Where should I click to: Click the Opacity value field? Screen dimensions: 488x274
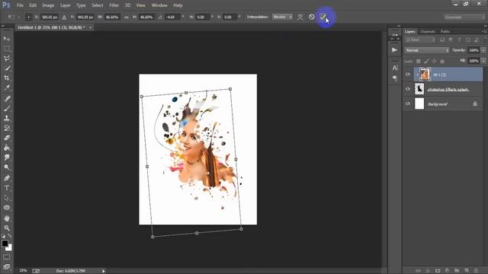474,50
